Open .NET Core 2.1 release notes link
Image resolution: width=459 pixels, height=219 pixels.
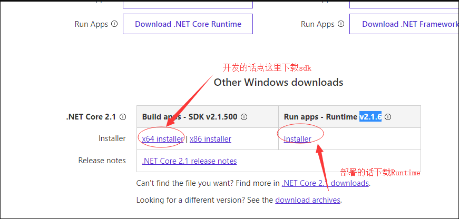[x=189, y=161]
